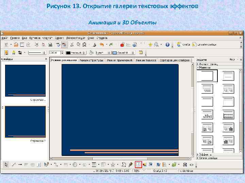245x183 pixels.
Task: Select the Curve tool
Action: 46,164
